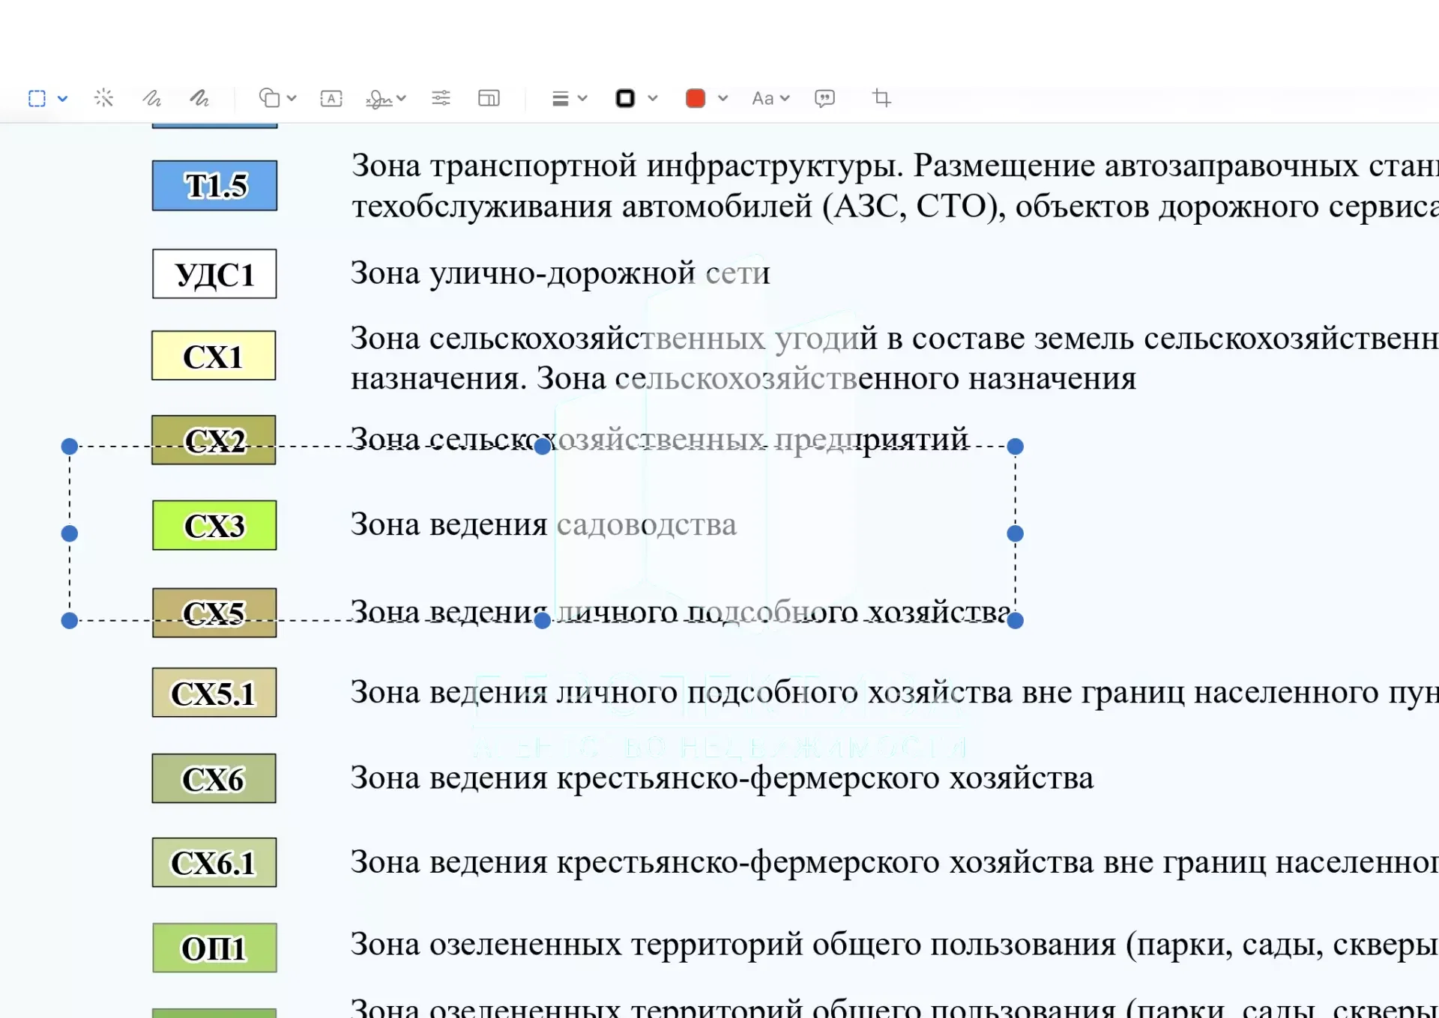Image resolution: width=1439 pixels, height=1018 pixels.
Task: Open the black border color picker
Action: point(625,98)
